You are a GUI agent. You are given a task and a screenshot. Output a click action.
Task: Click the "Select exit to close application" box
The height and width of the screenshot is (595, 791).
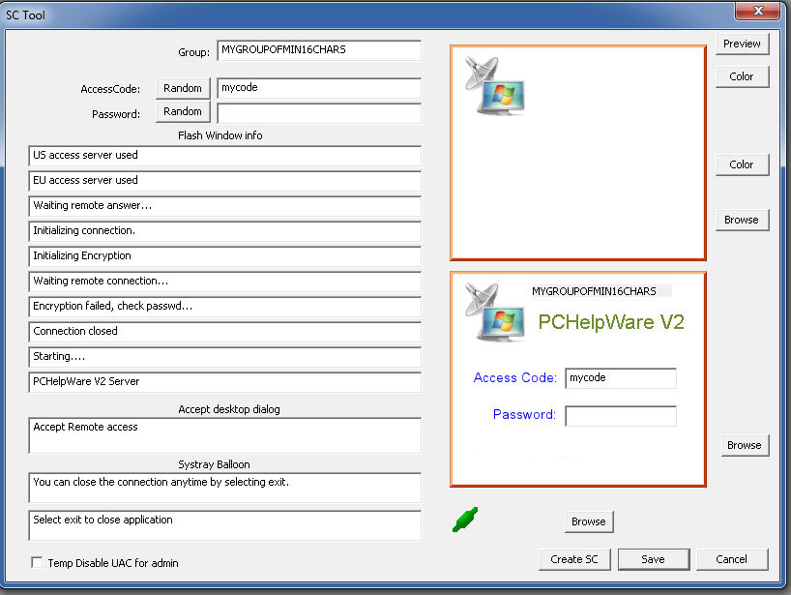(x=224, y=525)
